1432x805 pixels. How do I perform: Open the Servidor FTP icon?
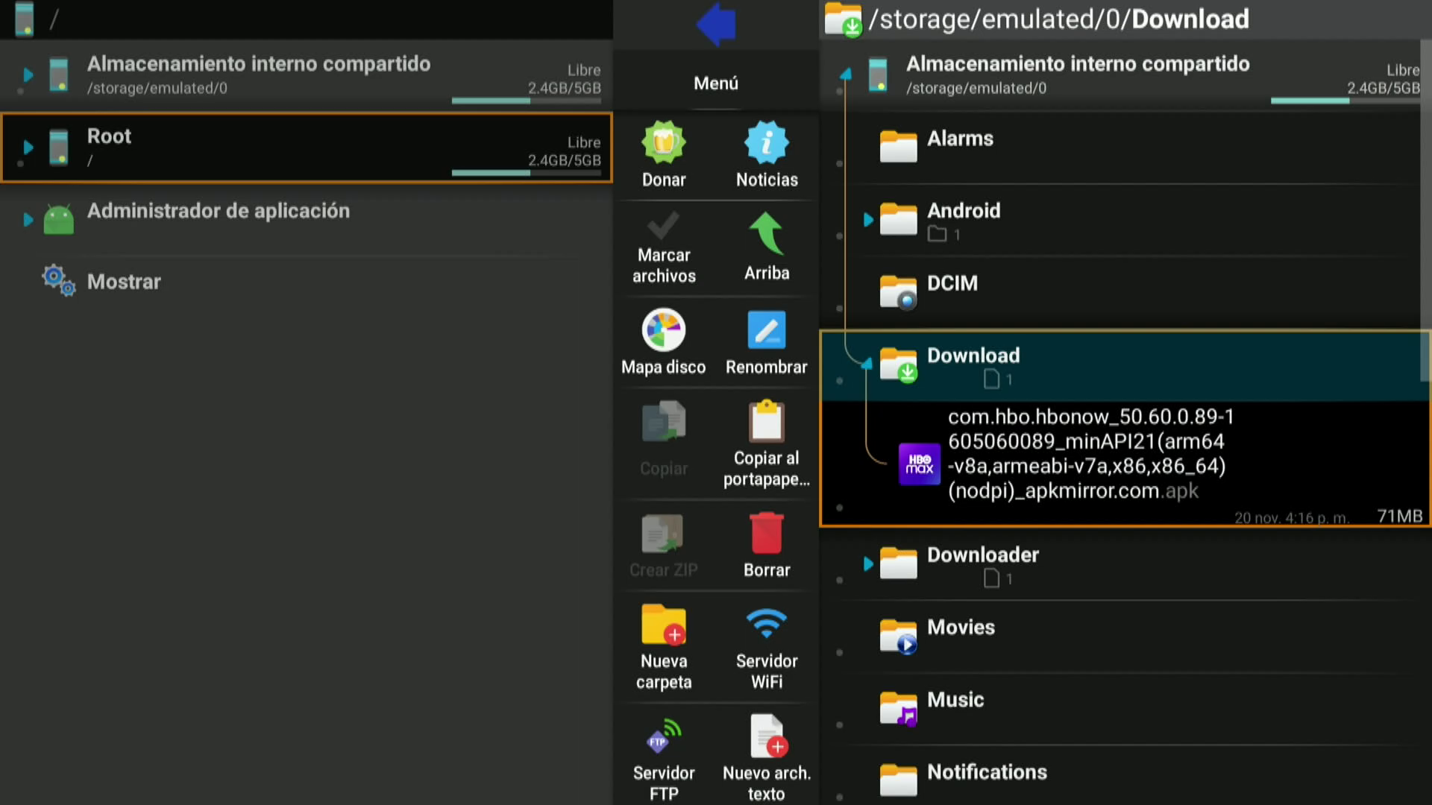click(663, 736)
